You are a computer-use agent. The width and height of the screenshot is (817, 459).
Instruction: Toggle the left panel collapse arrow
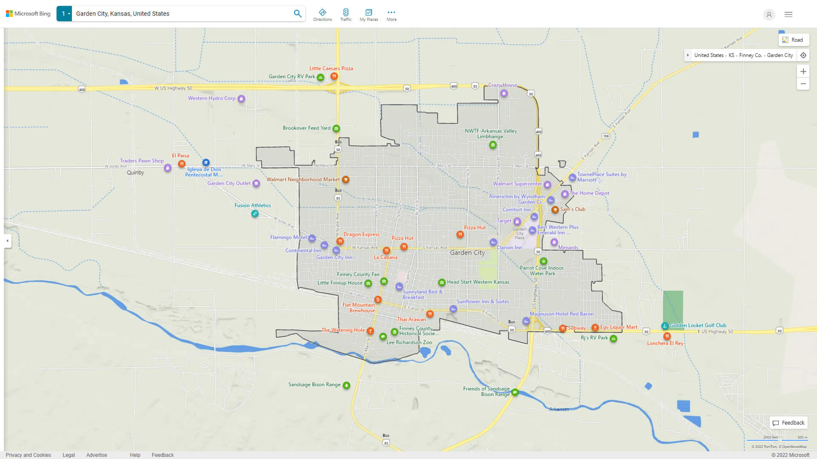[x=7, y=241]
